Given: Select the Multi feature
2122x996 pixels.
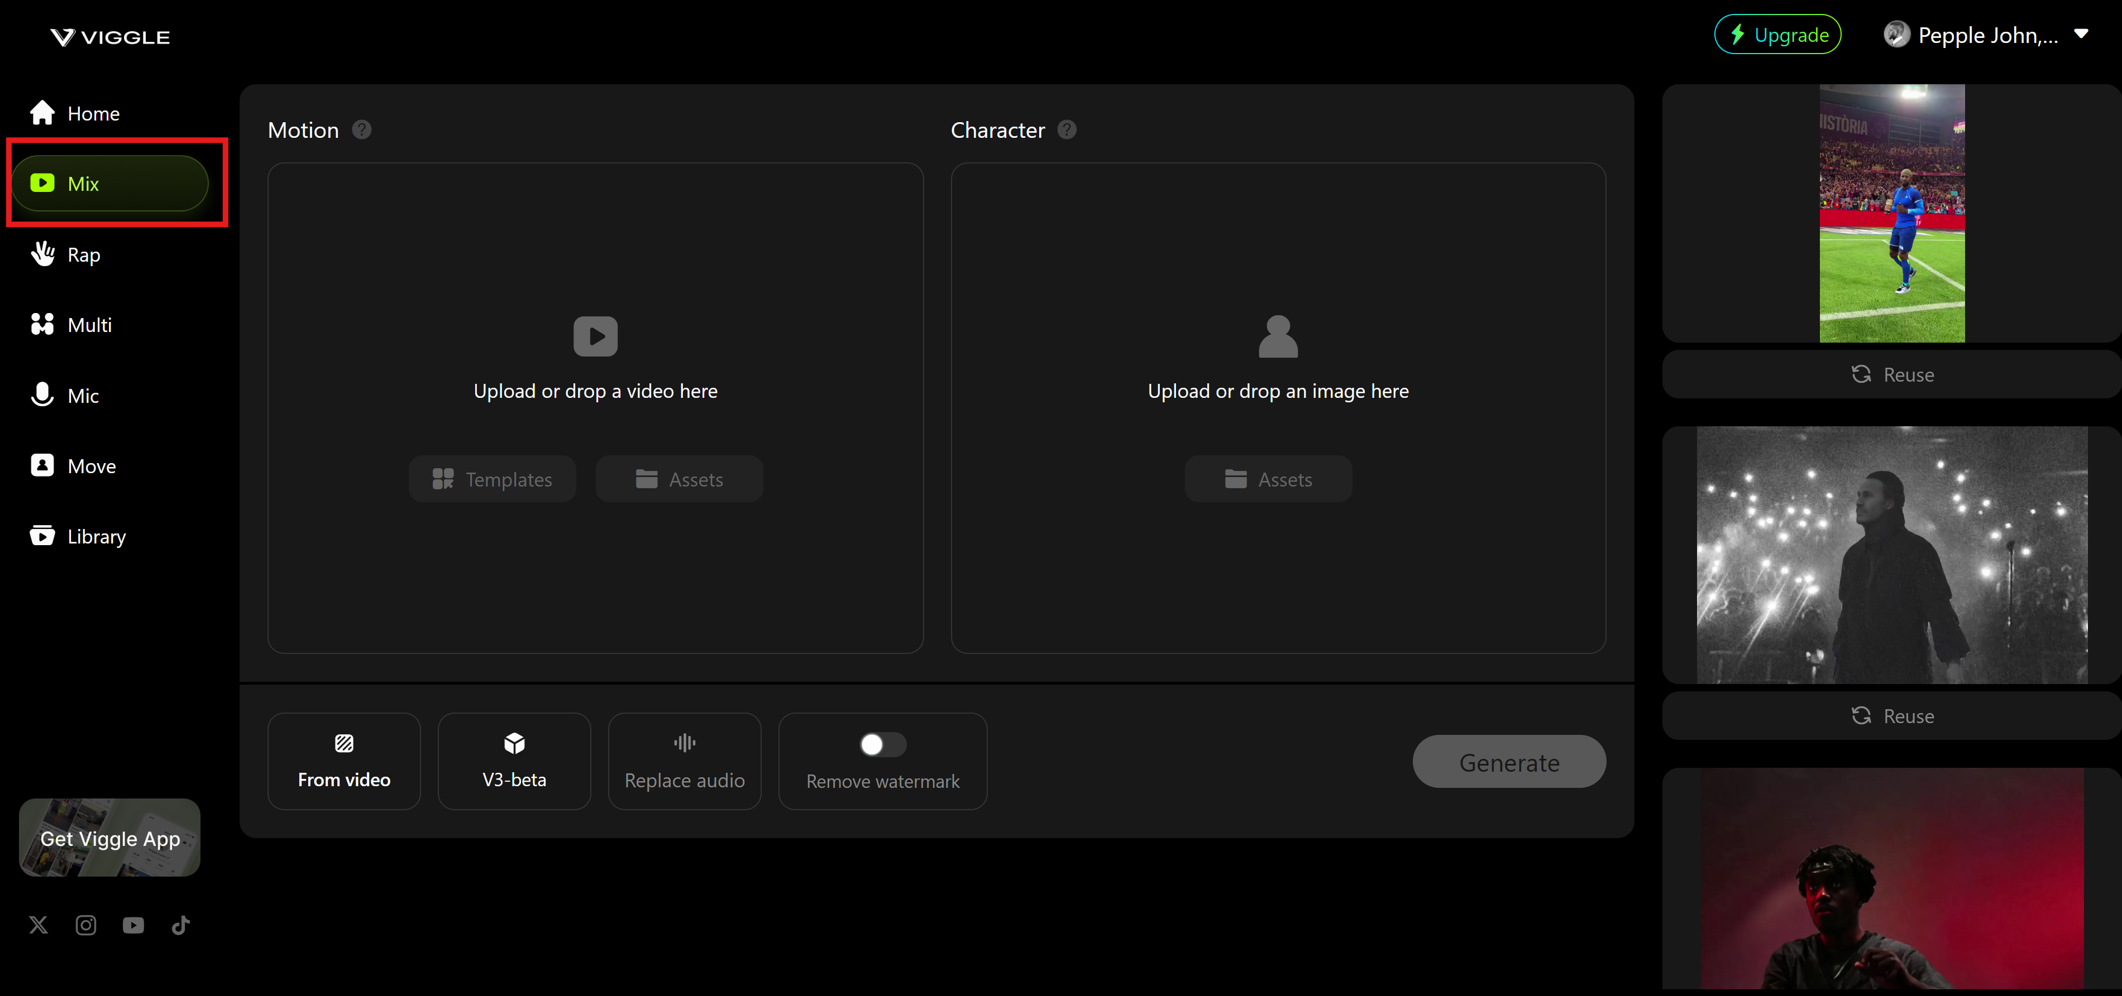Looking at the screenshot, I should (x=88, y=324).
